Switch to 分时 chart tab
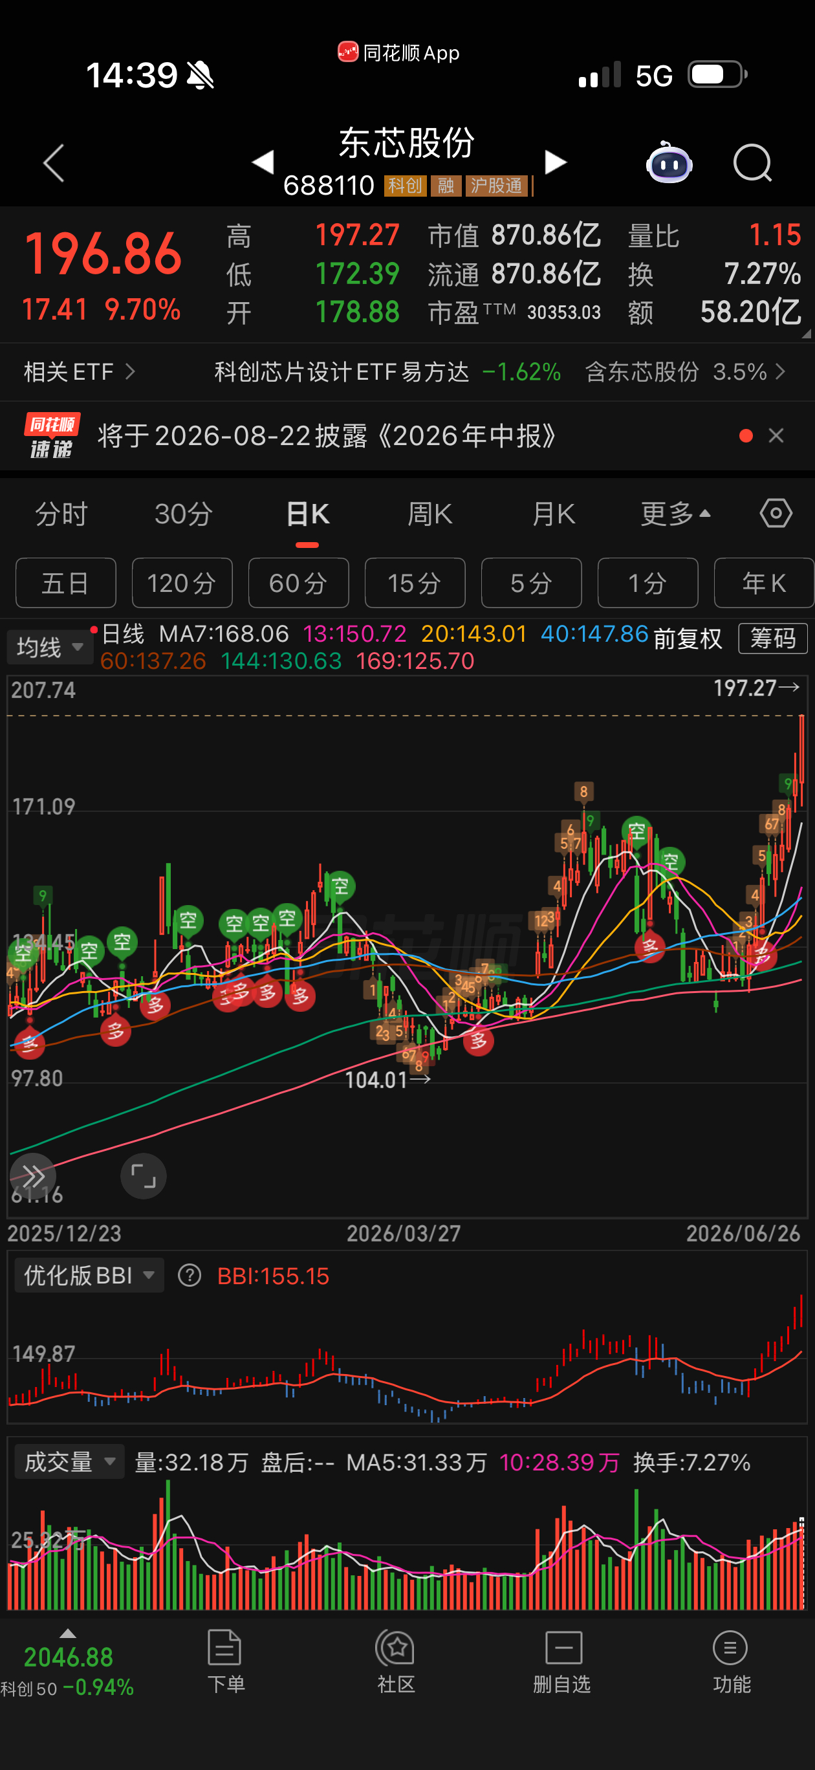Screen dimensions: 815x1770 [x=61, y=514]
